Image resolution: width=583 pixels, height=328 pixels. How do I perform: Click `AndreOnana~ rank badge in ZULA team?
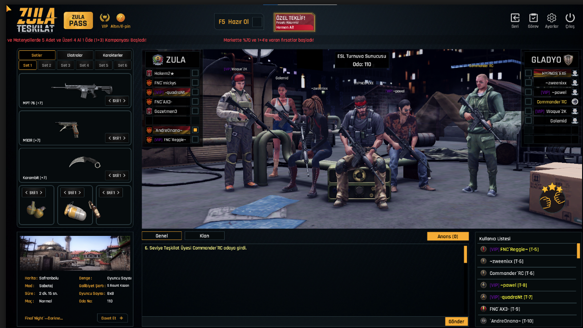149,130
